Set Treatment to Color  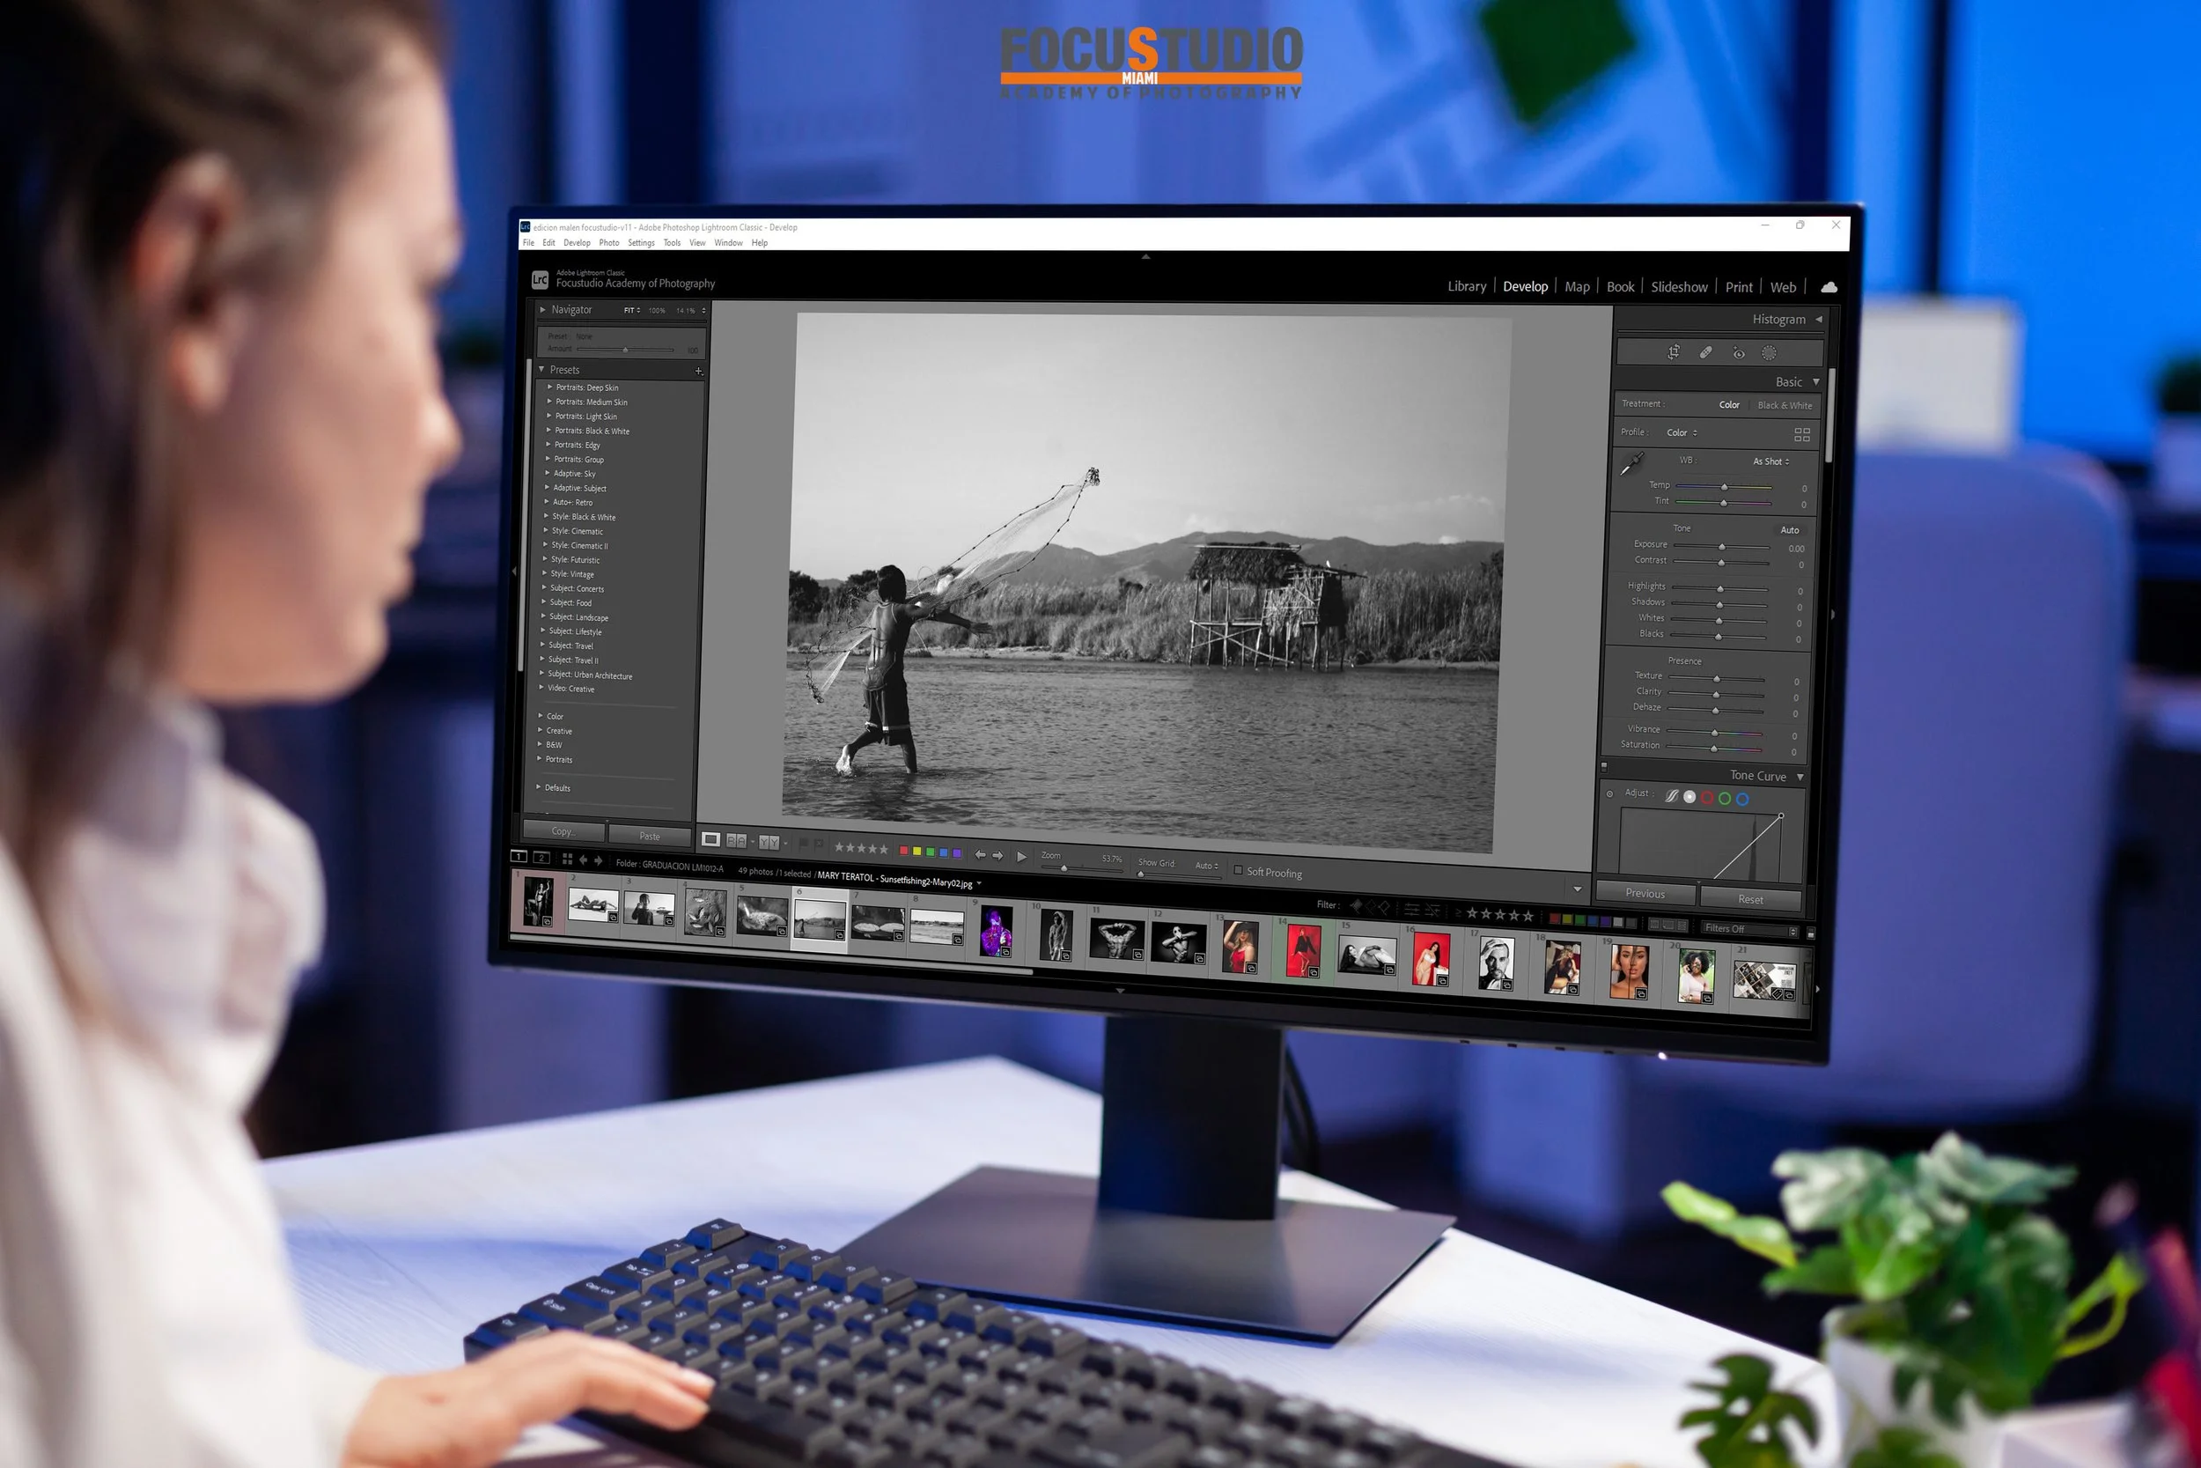(x=1729, y=404)
